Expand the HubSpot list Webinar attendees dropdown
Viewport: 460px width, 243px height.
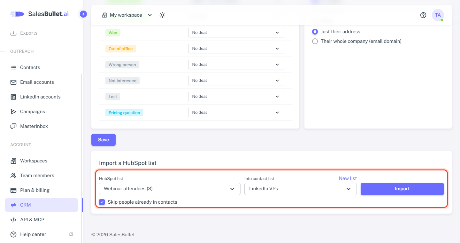[170, 189]
